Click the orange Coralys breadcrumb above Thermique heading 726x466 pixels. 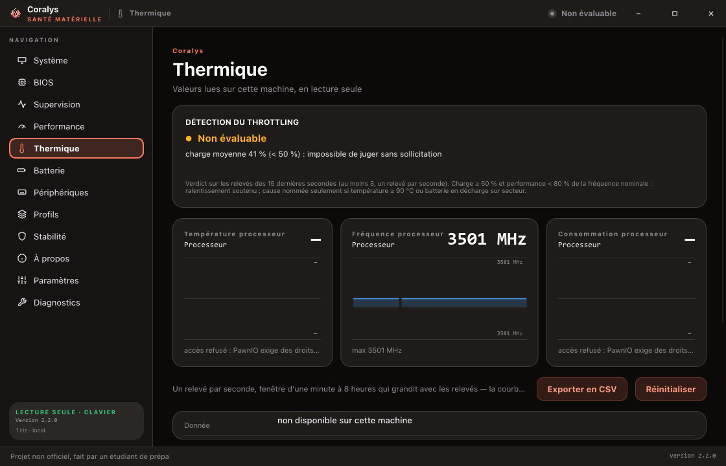(188, 51)
